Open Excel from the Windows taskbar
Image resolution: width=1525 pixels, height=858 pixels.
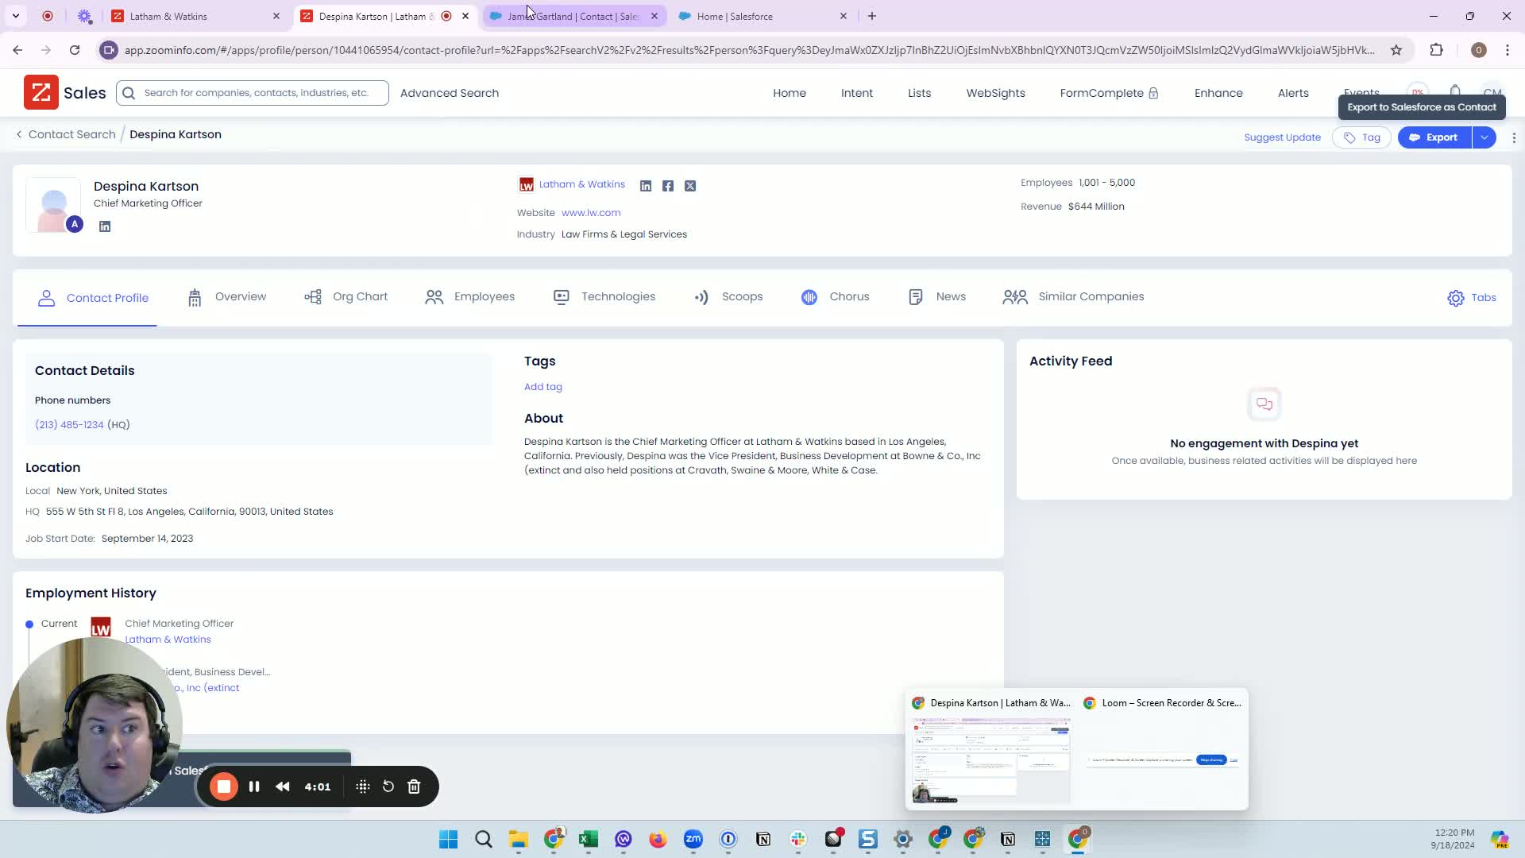click(588, 839)
